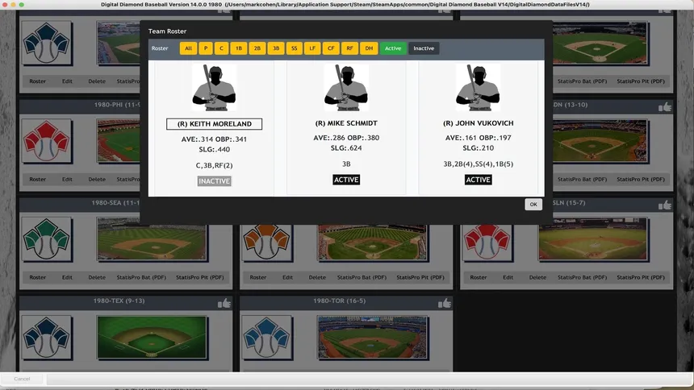694x390 pixels.
Task: Click Vukovich's positions 3B,2B(4),SS(4),1B(5) text
Action: coord(478,164)
